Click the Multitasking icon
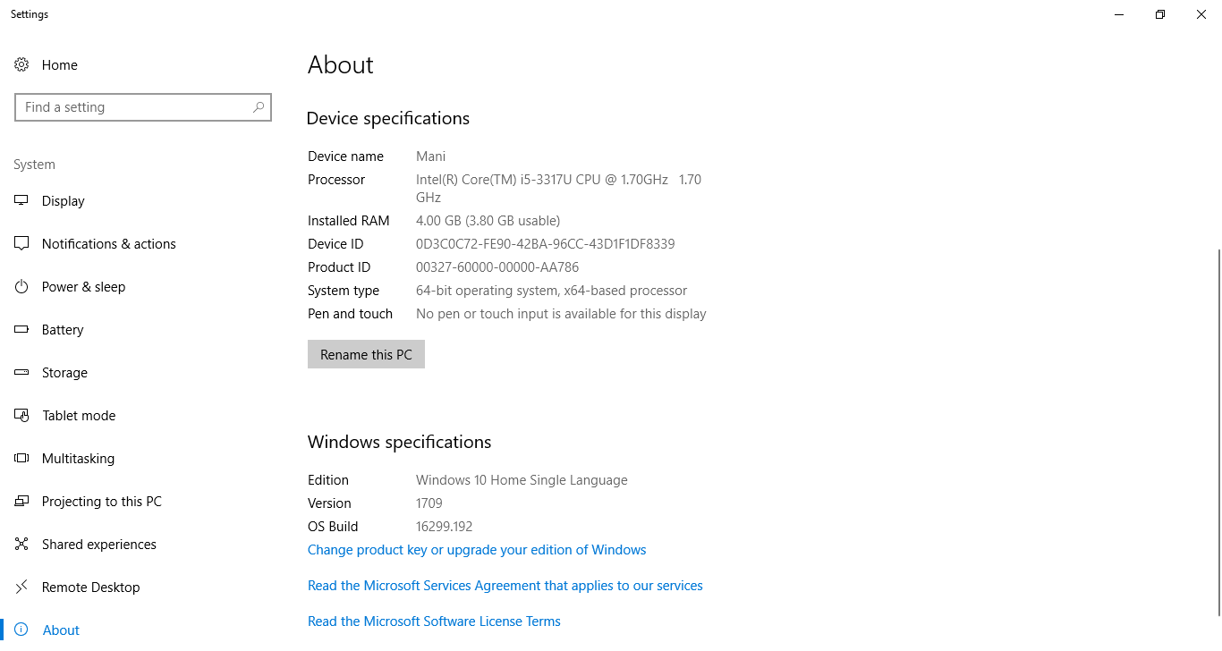The width and height of the screenshot is (1222, 651). click(21, 459)
